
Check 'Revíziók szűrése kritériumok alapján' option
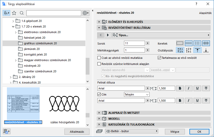99,64
